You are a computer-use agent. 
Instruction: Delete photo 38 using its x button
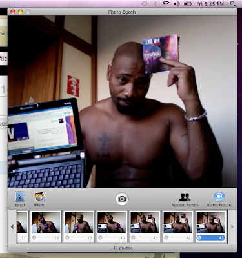tap(34, 238)
